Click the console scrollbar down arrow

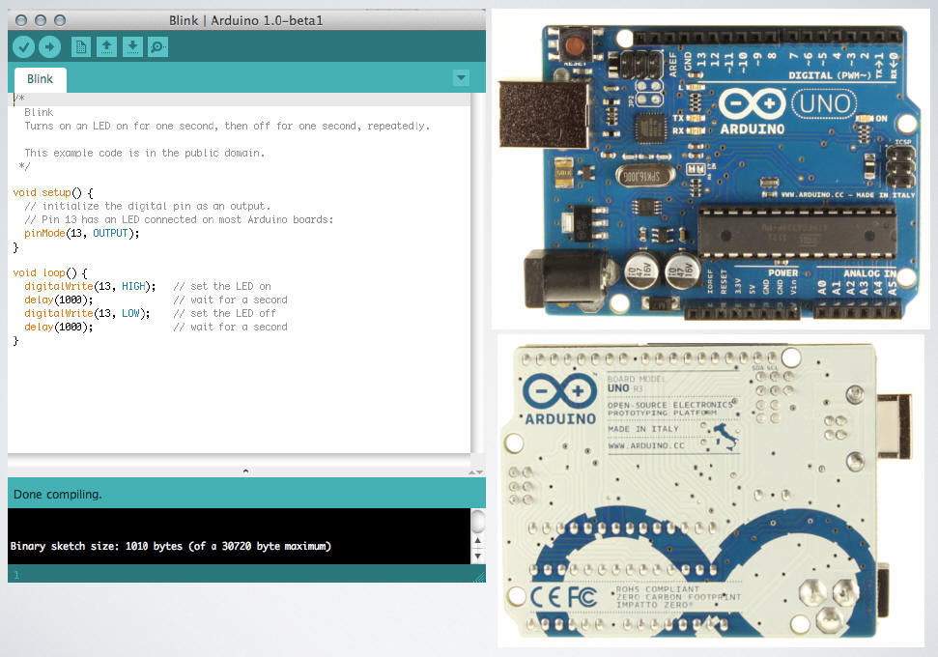(477, 556)
